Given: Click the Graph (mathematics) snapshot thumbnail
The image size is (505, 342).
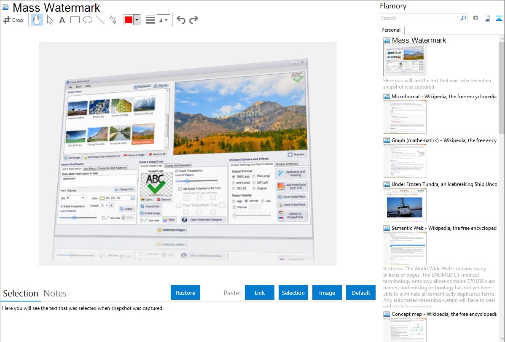Looking at the screenshot, I should coord(405,161).
